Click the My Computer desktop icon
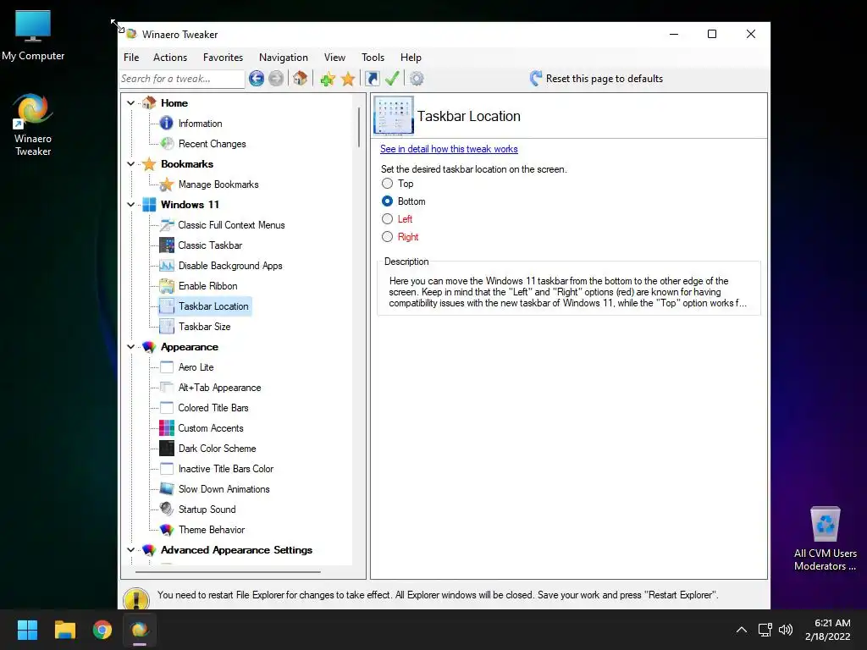867x650 pixels. click(x=33, y=36)
